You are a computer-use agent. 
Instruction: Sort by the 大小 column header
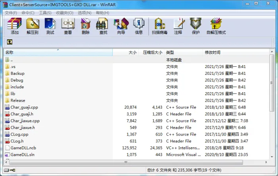click(x=125, y=52)
